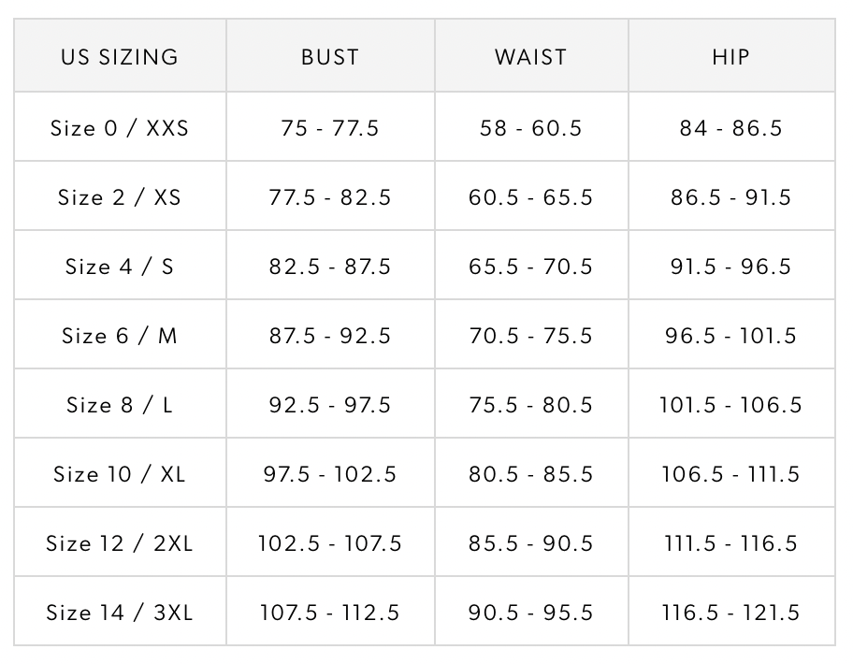The height and width of the screenshot is (664, 853).
Task: Click hip measurement 106.5 - 111.5
Action: click(x=730, y=474)
